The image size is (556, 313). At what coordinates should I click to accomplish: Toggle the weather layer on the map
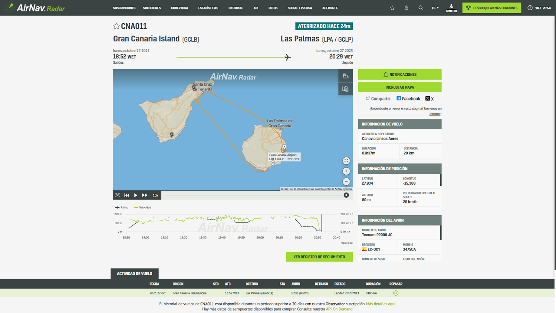(345, 76)
